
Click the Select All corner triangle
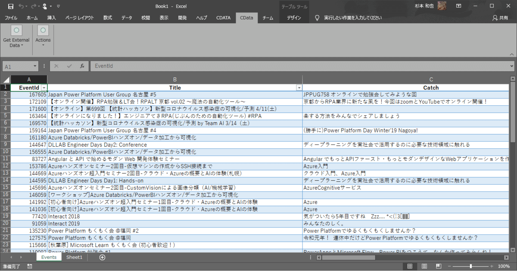point(5,80)
